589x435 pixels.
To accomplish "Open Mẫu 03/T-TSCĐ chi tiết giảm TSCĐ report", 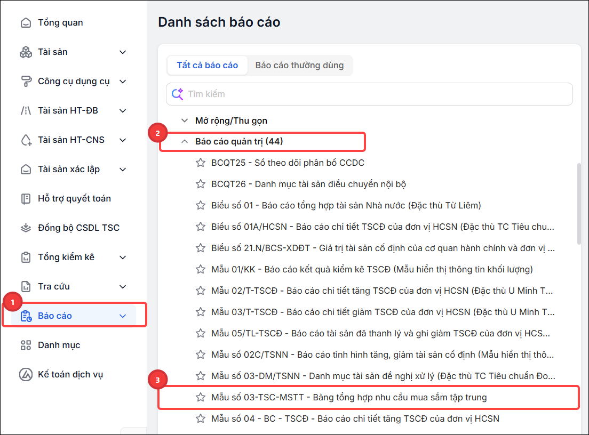I will click(383, 312).
